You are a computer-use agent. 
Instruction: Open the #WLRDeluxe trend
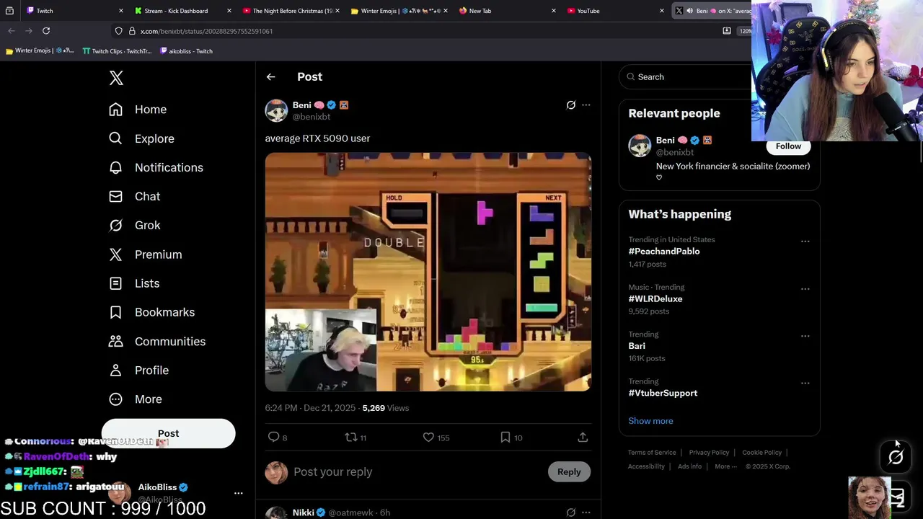[x=655, y=298]
